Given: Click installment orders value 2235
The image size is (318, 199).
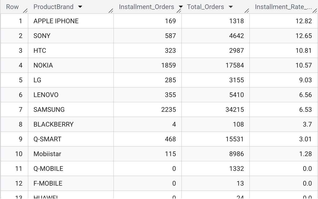Looking at the screenshot, I should [169, 110].
